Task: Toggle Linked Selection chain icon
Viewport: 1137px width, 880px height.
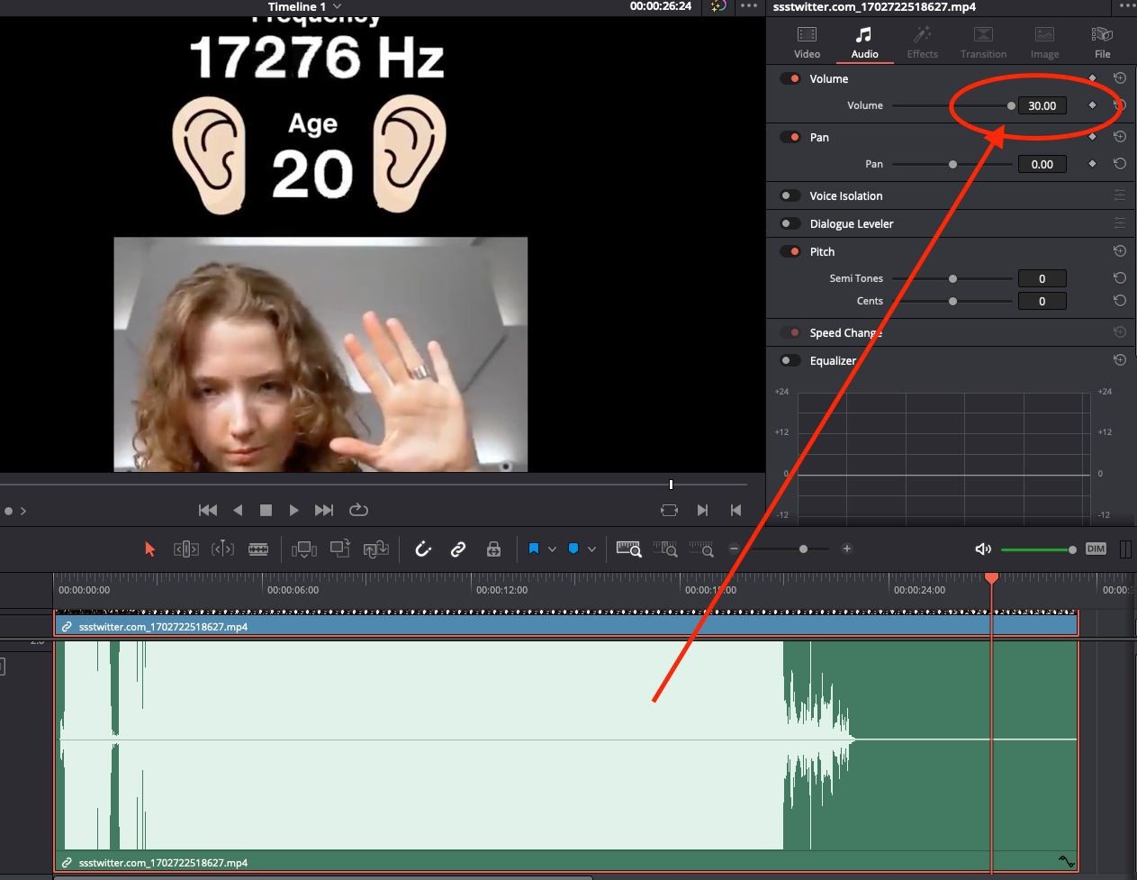Action: tap(458, 549)
